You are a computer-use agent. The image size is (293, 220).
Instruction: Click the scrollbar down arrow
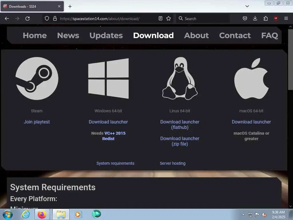click(290, 206)
